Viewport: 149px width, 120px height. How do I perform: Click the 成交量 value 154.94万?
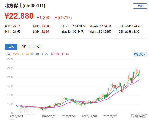[x=79, y=26]
